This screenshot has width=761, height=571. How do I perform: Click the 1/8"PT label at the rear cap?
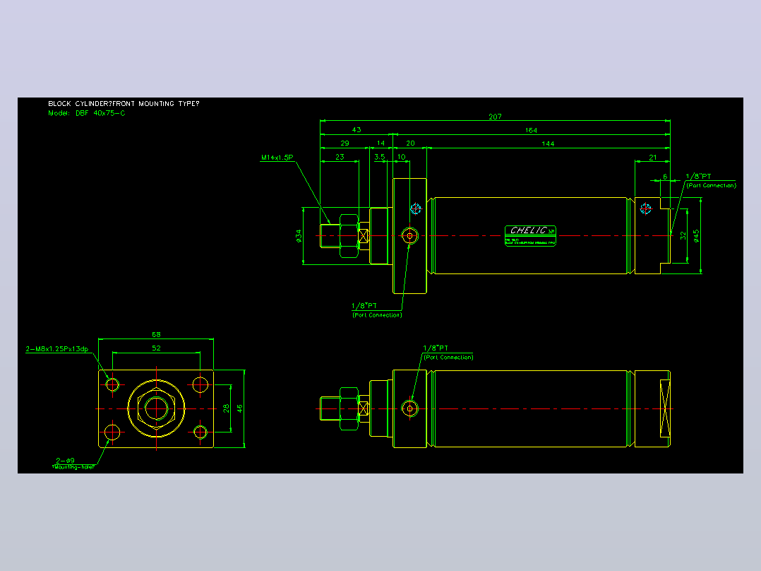698,177
